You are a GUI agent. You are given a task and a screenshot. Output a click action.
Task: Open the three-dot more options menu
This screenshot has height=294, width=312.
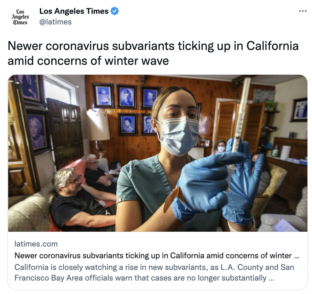[x=303, y=11]
